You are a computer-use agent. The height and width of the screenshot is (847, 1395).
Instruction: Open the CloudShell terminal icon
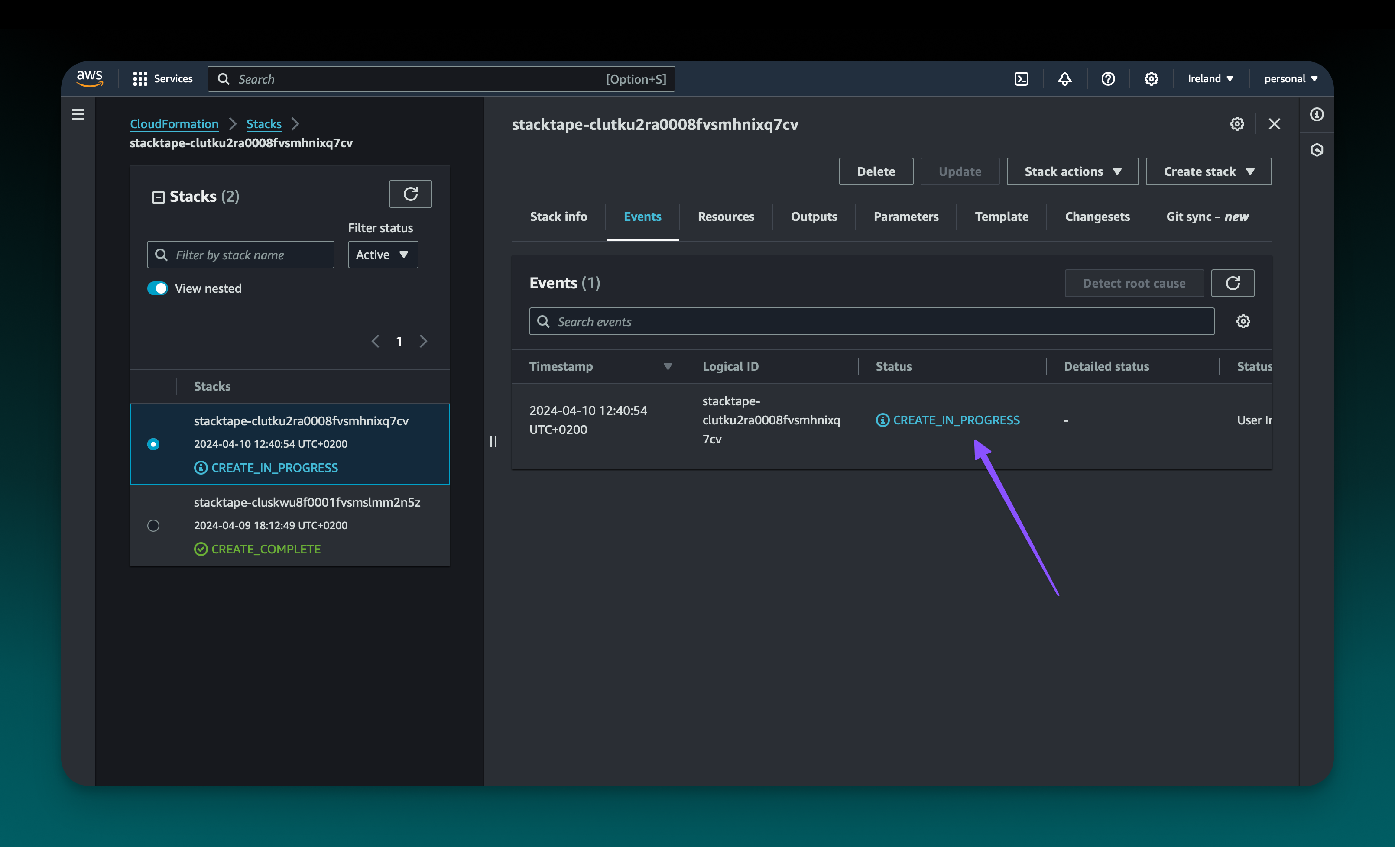coord(1022,79)
